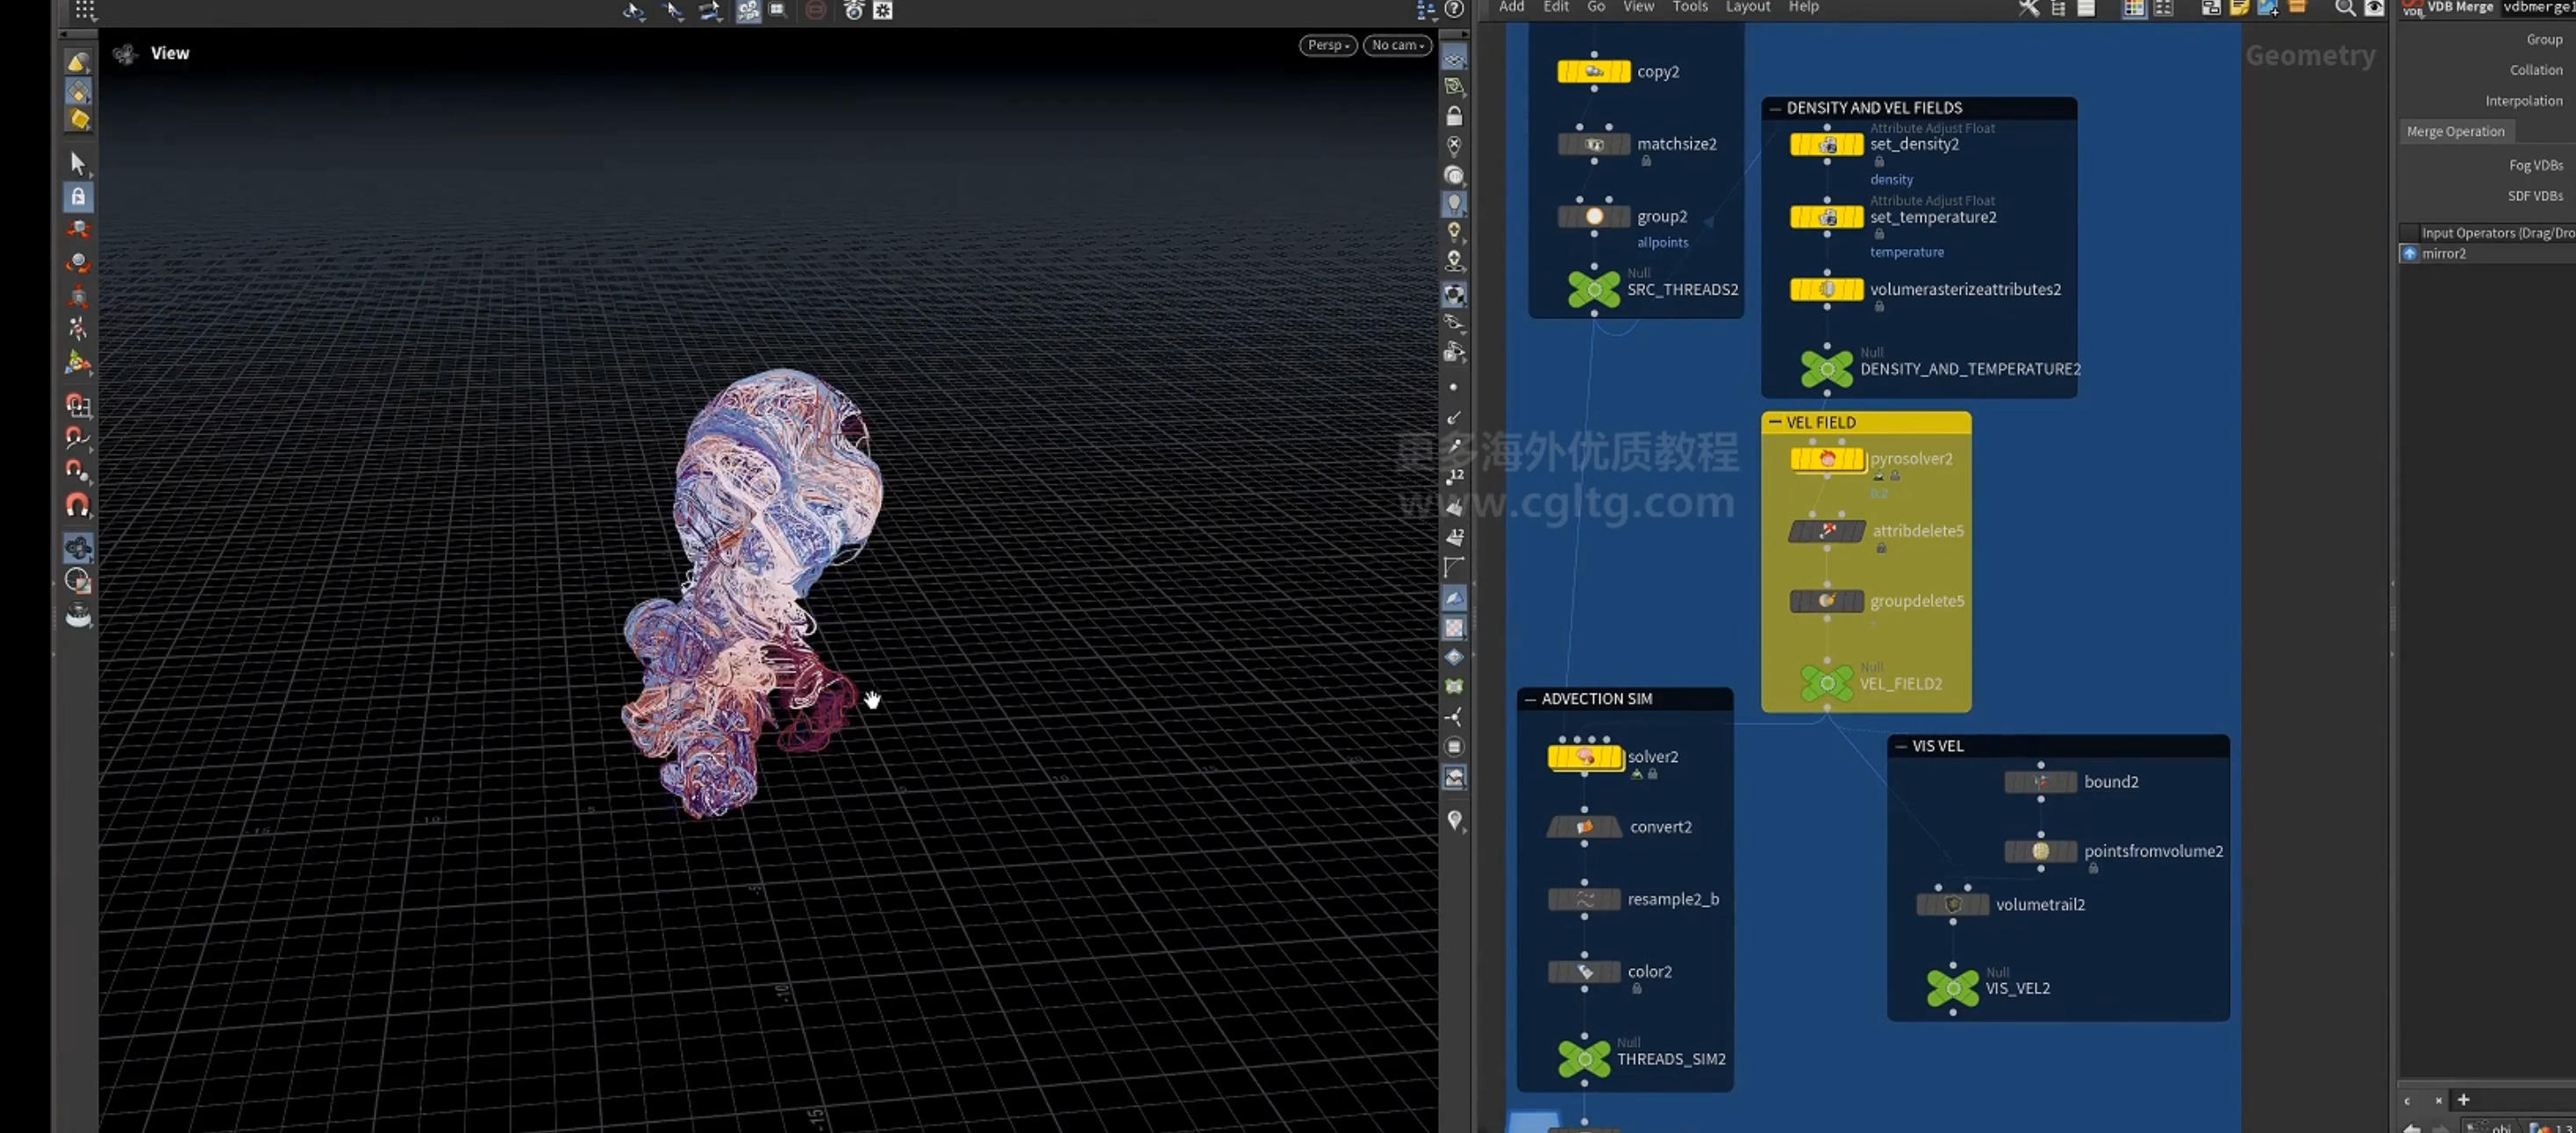Image resolution: width=2576 pixels, height=1133 pixels.
Task: Click the eye display options icon in network editor
Action: coord(2374,8)
